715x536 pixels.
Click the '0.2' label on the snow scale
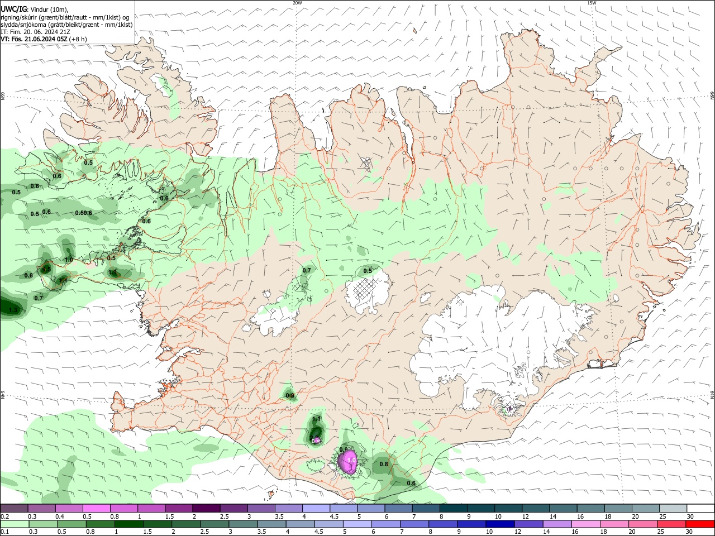4,516
